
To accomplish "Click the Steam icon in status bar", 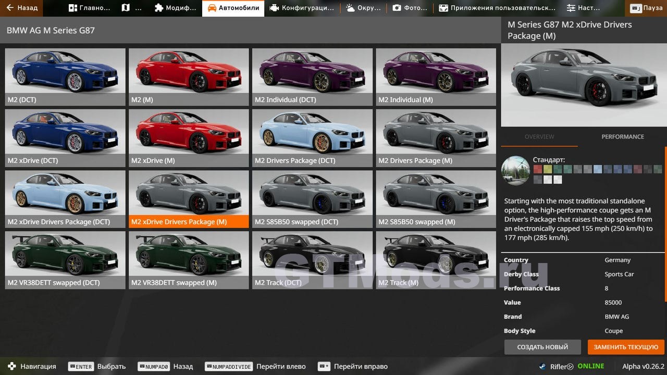I will pos(543,366).
